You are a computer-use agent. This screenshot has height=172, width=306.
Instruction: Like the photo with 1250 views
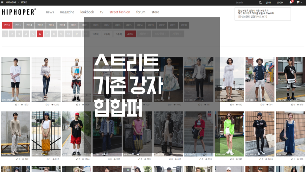click(47, 105)
